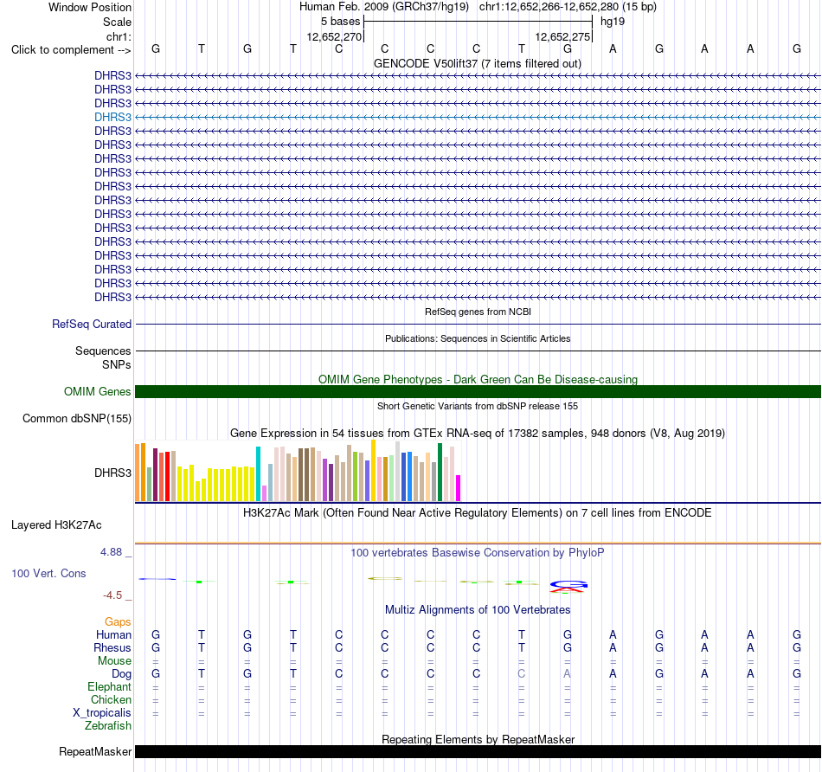Select the Common dbSNP(155) track label
The image size is (822, 772).
point(77,419)
